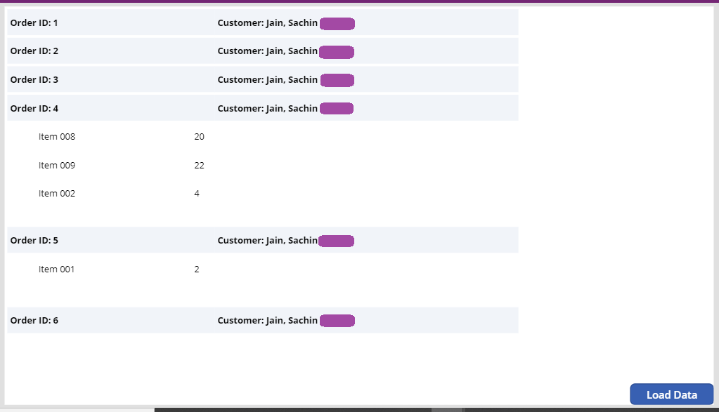Click the purple badge on Order ID 3
Image resolution: width=719 pixels, height=412 pixels.
tap(337, 79)
